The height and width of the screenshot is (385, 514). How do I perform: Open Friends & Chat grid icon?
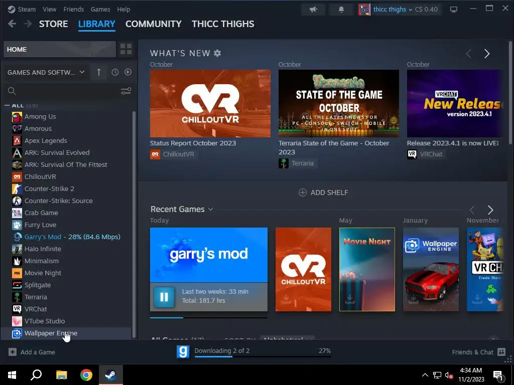(x=501, y=352)
